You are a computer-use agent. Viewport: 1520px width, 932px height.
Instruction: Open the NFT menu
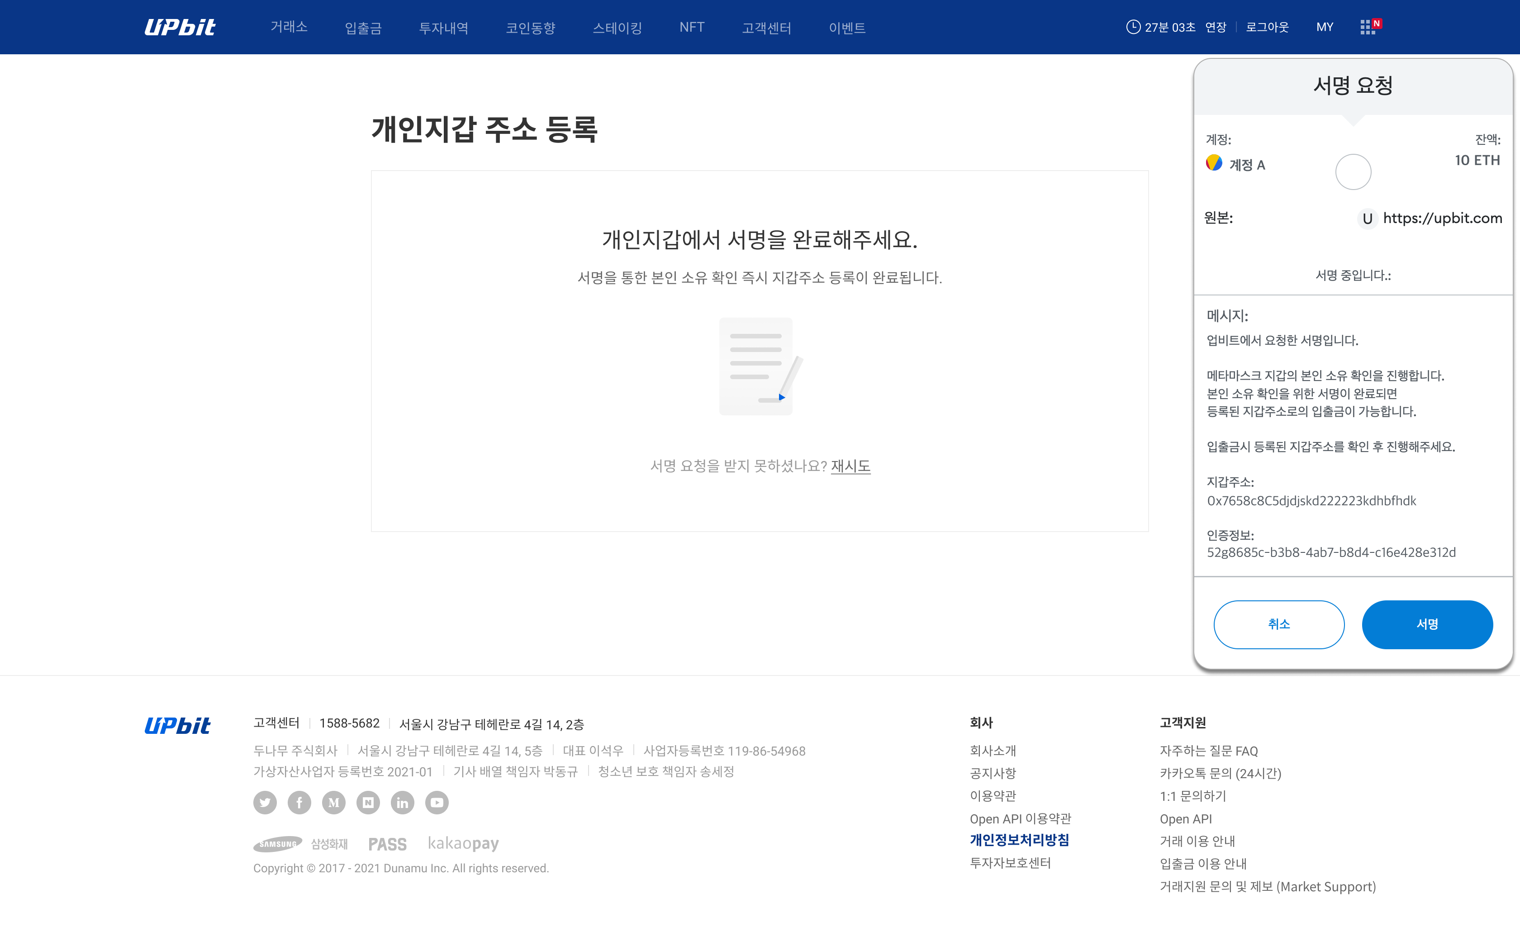pyautogui.click(x=692, y=27)
